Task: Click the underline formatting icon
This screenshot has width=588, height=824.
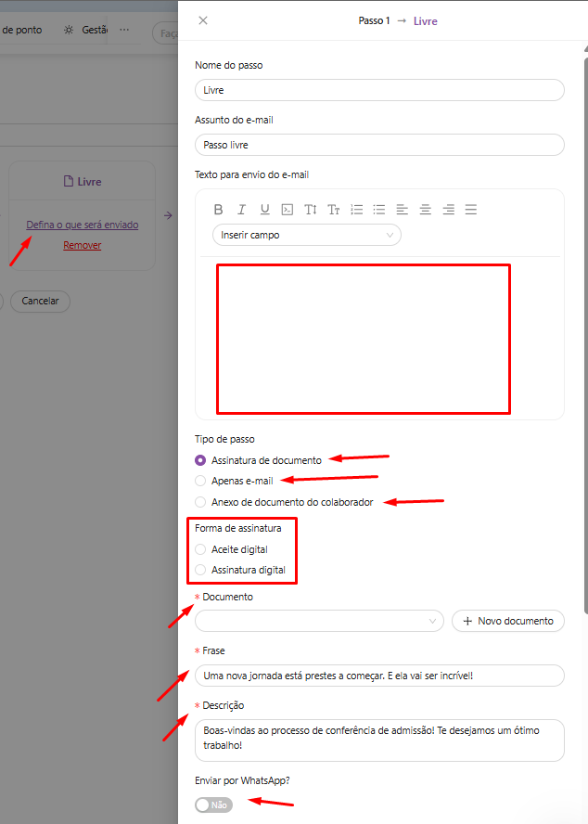Action: pos(264,210)
